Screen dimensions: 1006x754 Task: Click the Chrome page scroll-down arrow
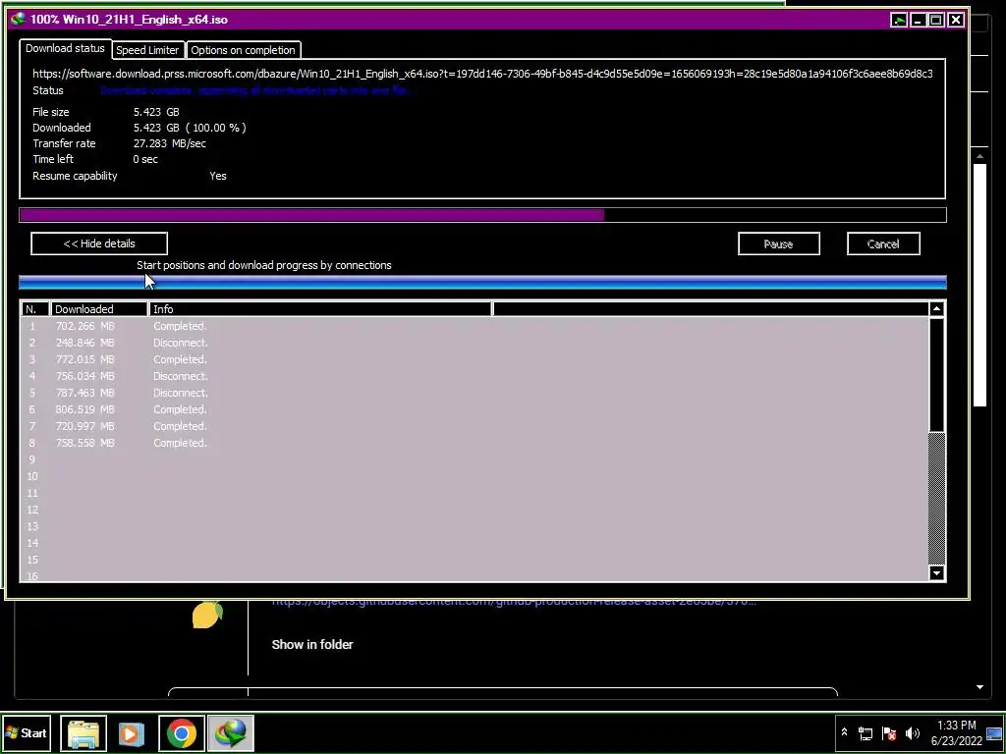[x=979, y=687]
